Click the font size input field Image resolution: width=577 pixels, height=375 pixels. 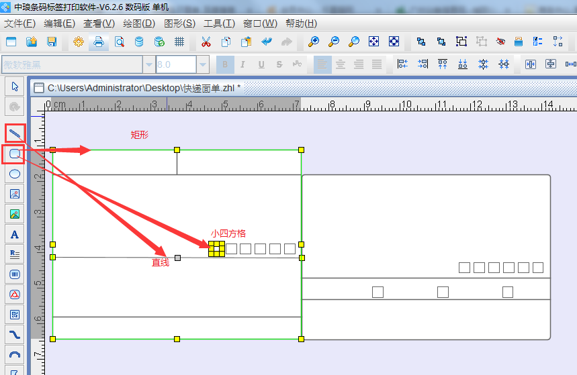click(175, 64)
